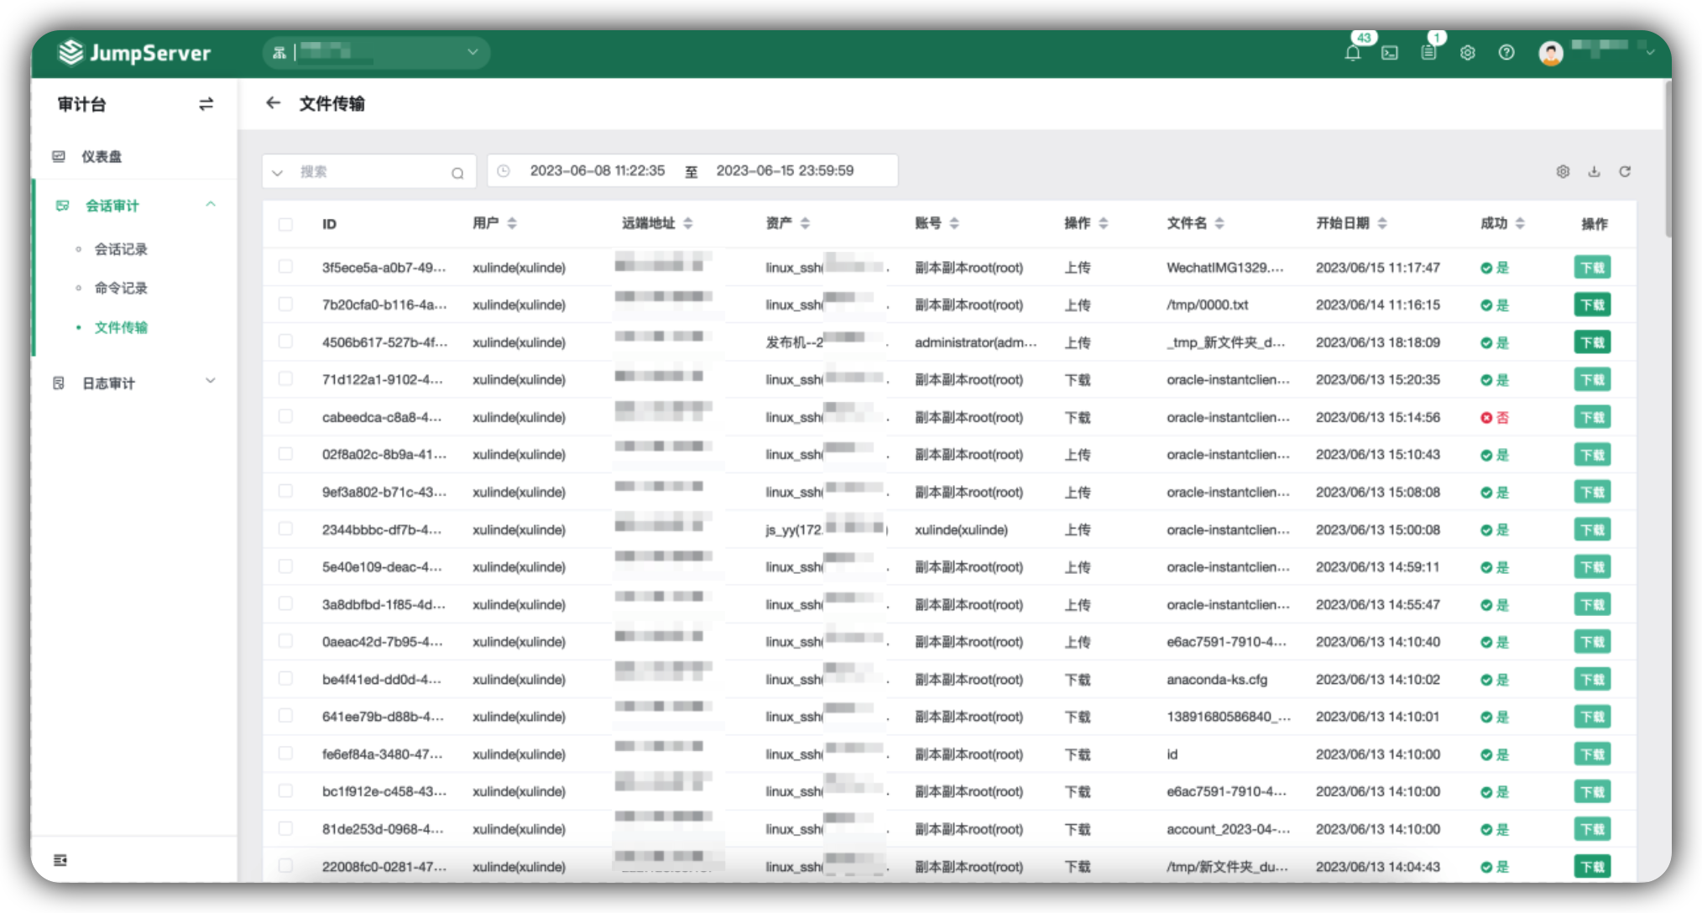Refresh the file transfer table

tap(1625, 171)
